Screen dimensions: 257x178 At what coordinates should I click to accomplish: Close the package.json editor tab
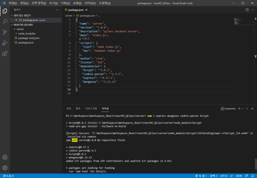click(x=86, y=10)
